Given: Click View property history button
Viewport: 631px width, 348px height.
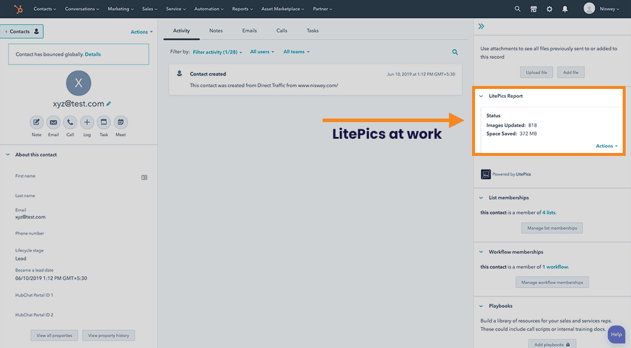Looking at the screenshot, I should pyautogui.click(x=109, y=336).
